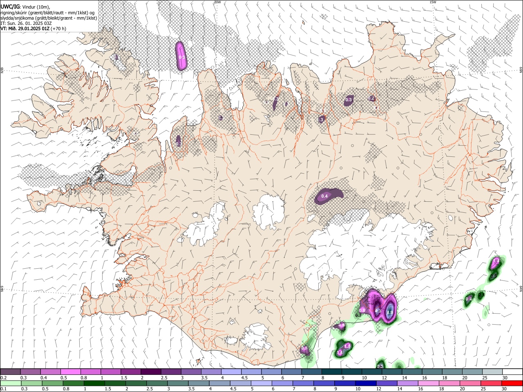This screenshot has width=523, height=392.
Task: Click the 20W longitude label
Action: (217, 2)
